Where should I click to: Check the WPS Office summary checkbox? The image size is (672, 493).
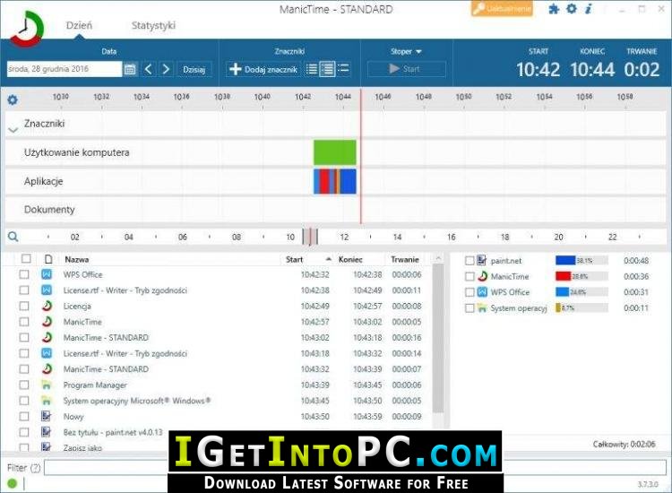click(x=470, y=292)
